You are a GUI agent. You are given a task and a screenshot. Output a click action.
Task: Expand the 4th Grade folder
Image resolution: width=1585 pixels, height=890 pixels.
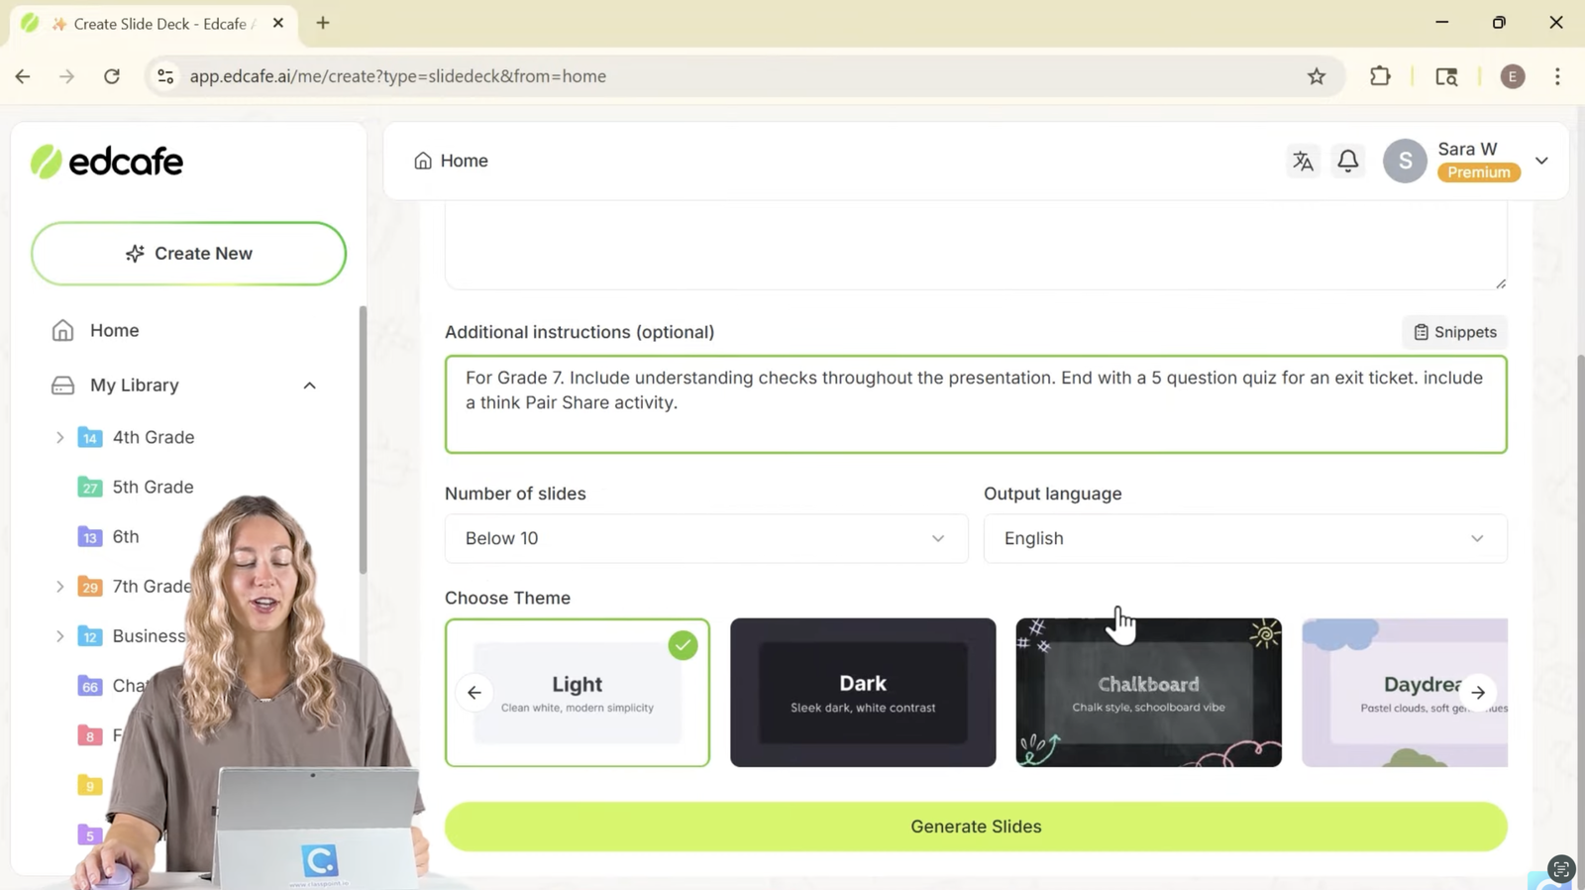pyautogui.click(x=59, y=437)
